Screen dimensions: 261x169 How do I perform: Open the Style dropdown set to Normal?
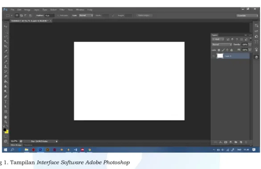click(x=86, y=16)
